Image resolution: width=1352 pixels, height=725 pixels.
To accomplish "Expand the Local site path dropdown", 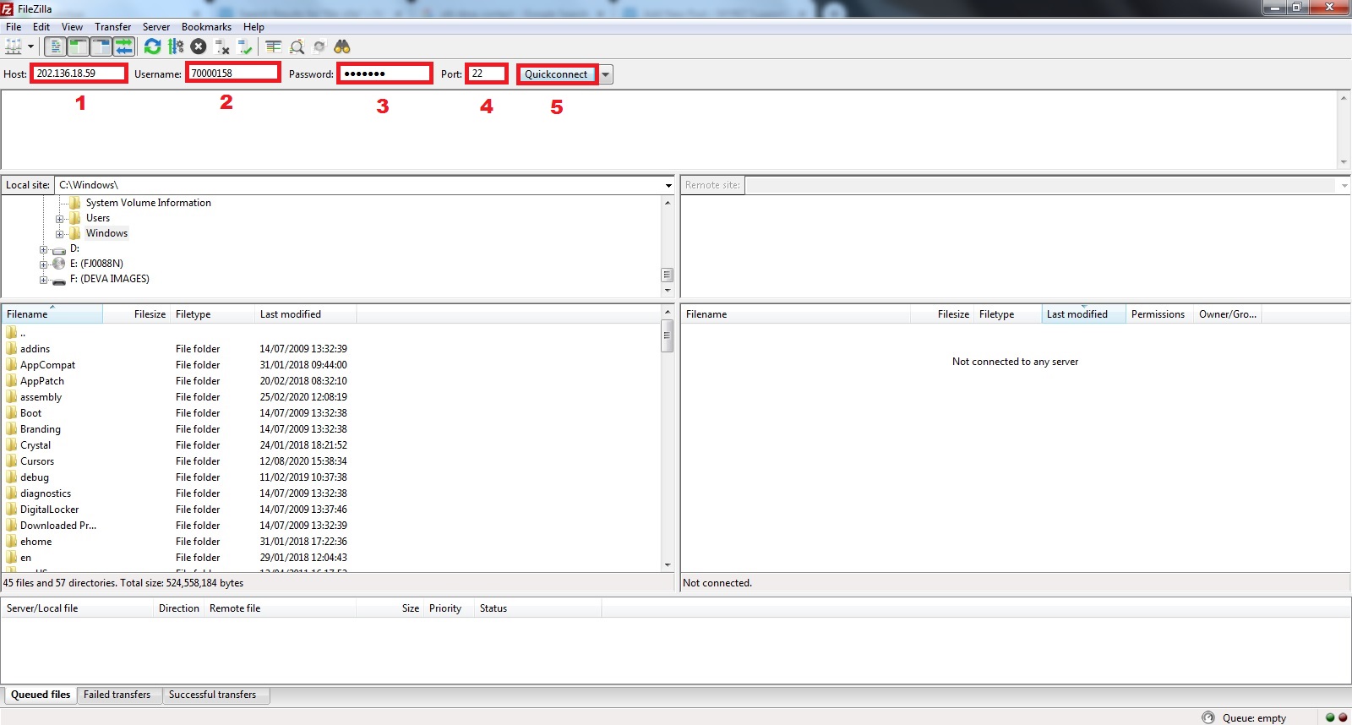I will point(668,185).
